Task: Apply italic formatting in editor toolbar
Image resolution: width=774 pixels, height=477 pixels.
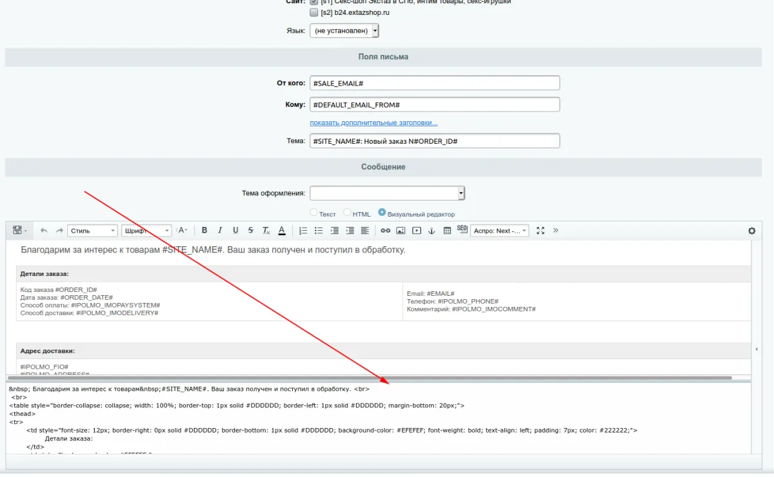Action: [220, 231]
